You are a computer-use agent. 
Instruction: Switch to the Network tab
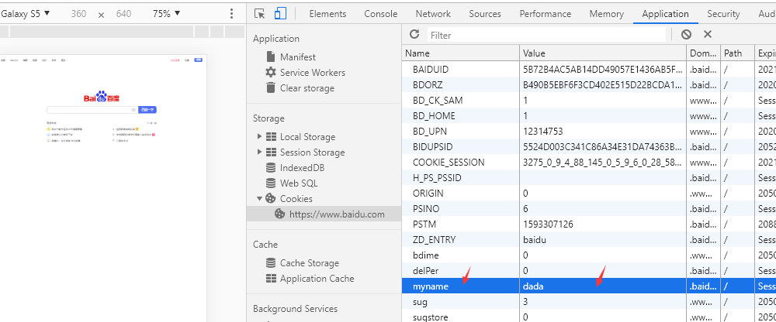tap(433, 14)
